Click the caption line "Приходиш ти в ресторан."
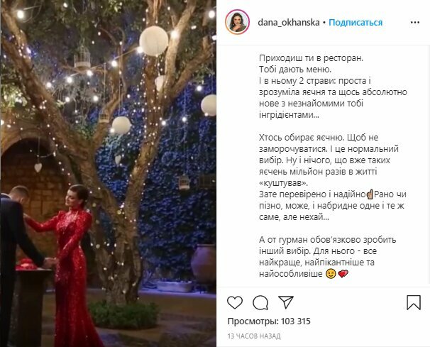 (x=312, y=58)
